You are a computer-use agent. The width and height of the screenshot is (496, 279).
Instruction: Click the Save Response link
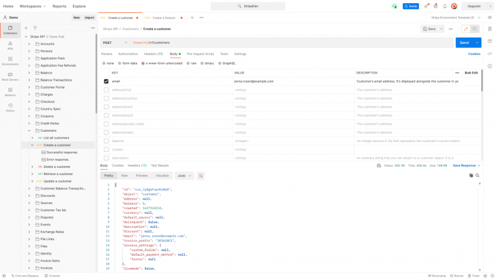pyautogui.click(x=464, y=165)
